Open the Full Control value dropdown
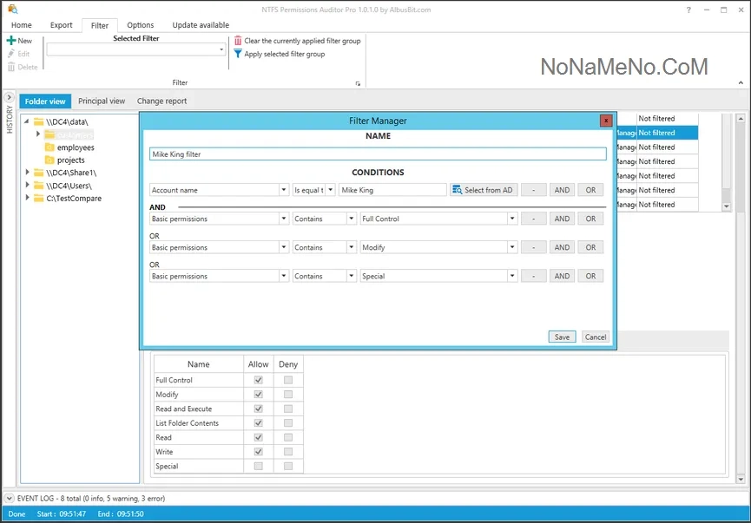This screenshot has width=751, height=523. pyautogui.click(x=512, y=219)
